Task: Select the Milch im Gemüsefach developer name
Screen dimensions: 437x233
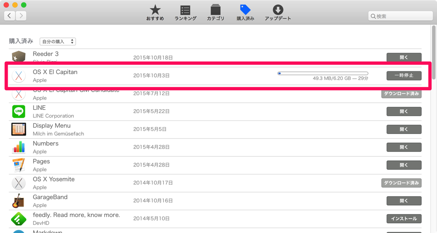Action: tap(58, 134)
